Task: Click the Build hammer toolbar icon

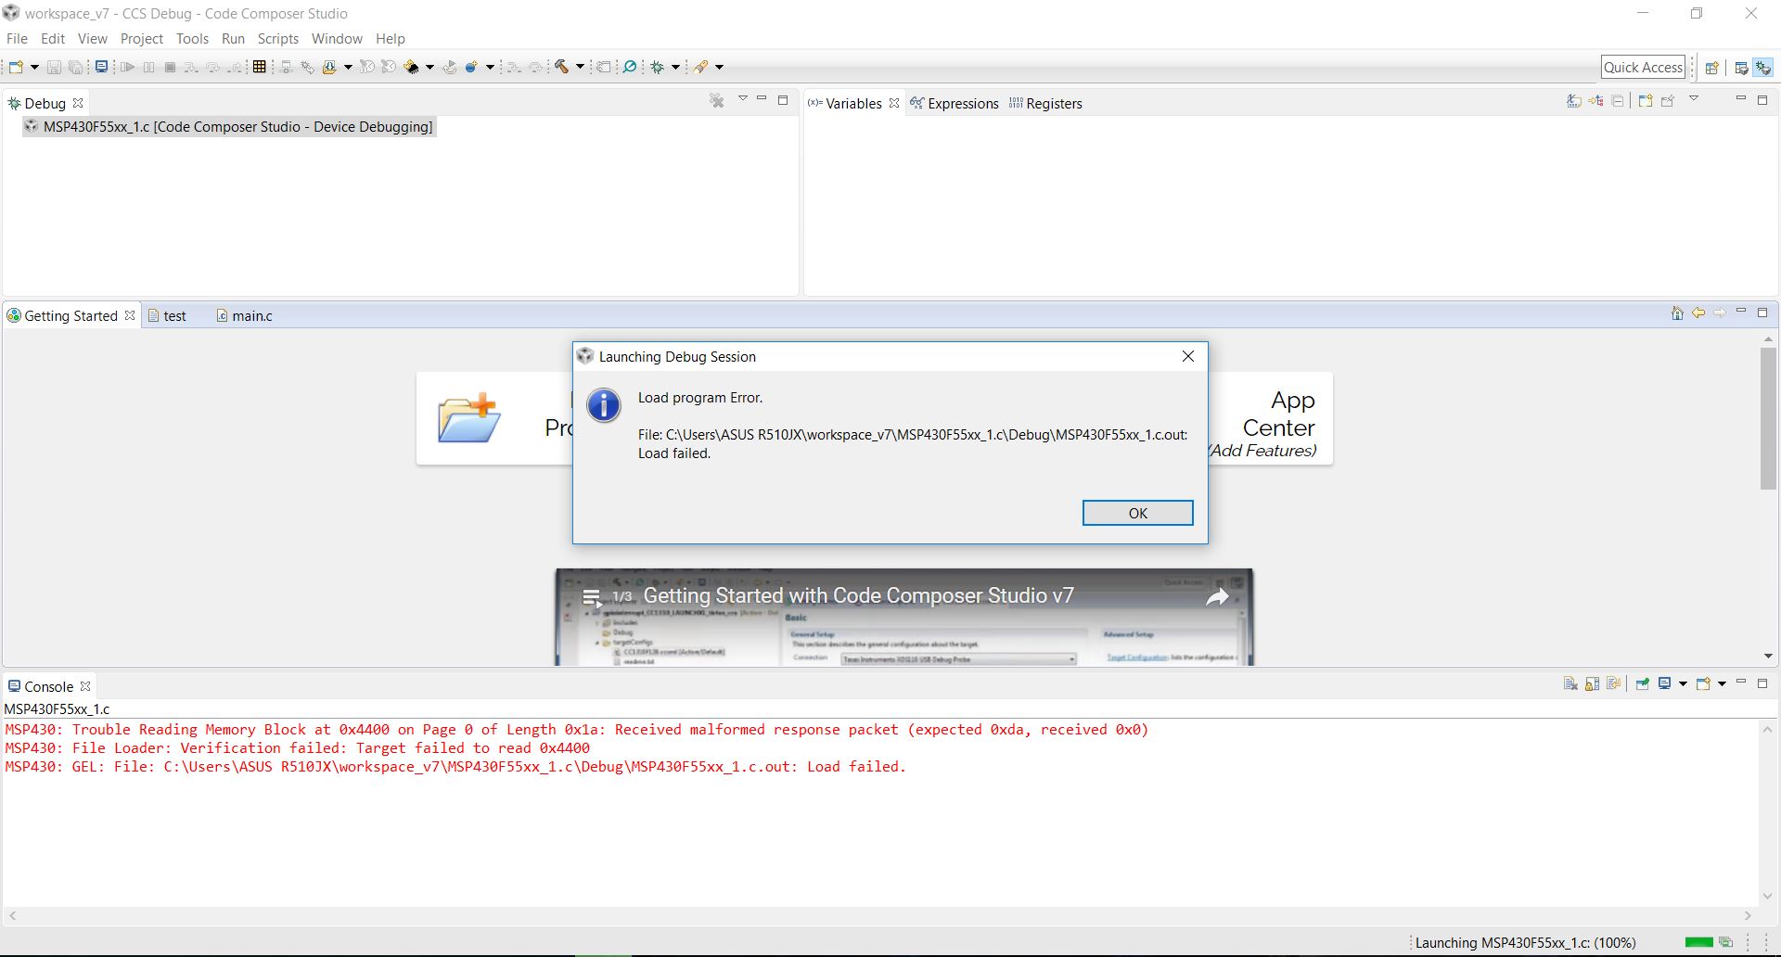Action: tap(561, 67)
